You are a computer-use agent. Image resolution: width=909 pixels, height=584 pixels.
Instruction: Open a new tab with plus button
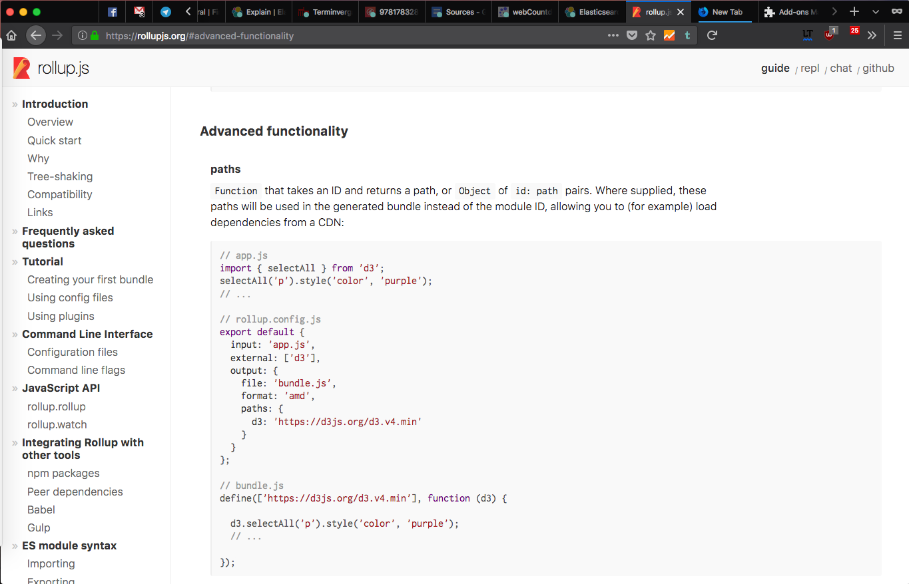[x=854, y=12]
